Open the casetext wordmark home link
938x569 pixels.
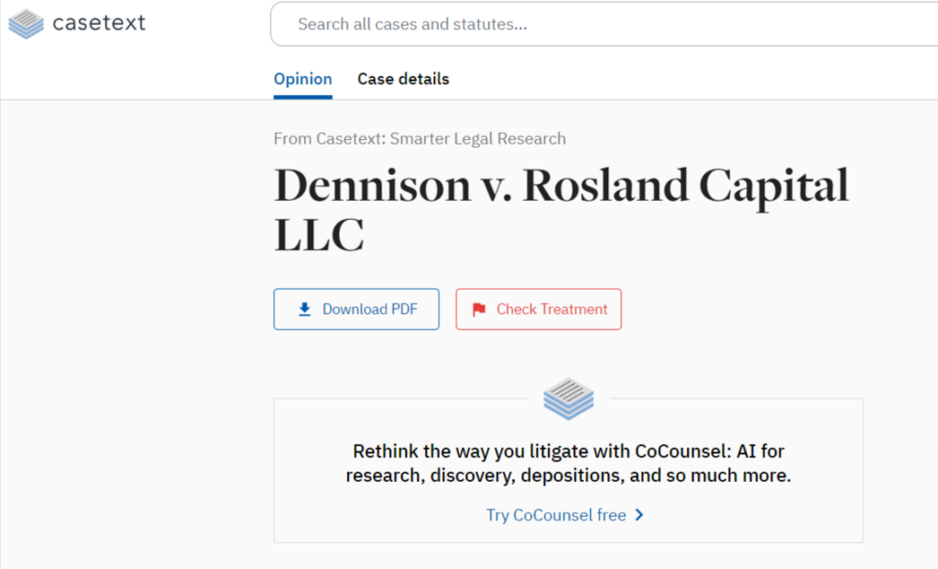tap(99, 23)
